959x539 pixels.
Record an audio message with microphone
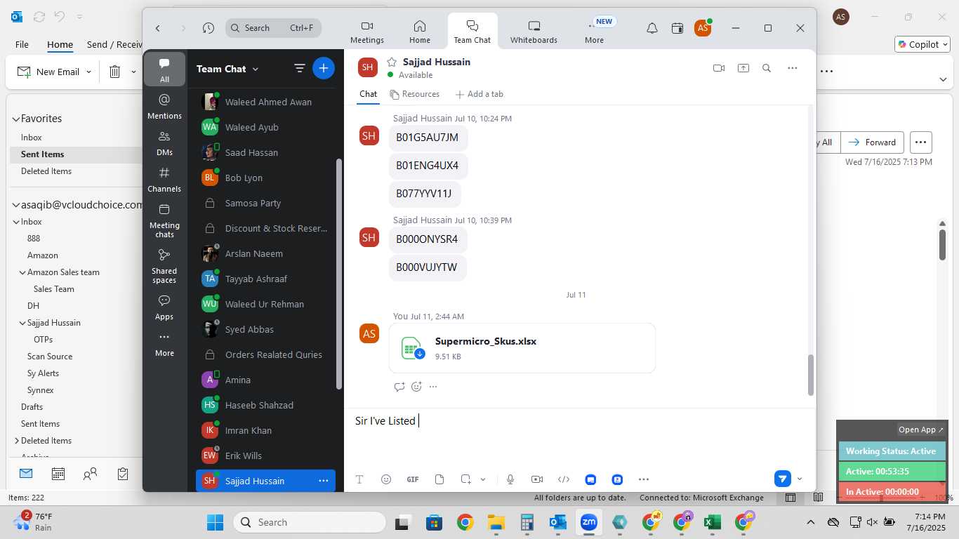click(510, 479)
